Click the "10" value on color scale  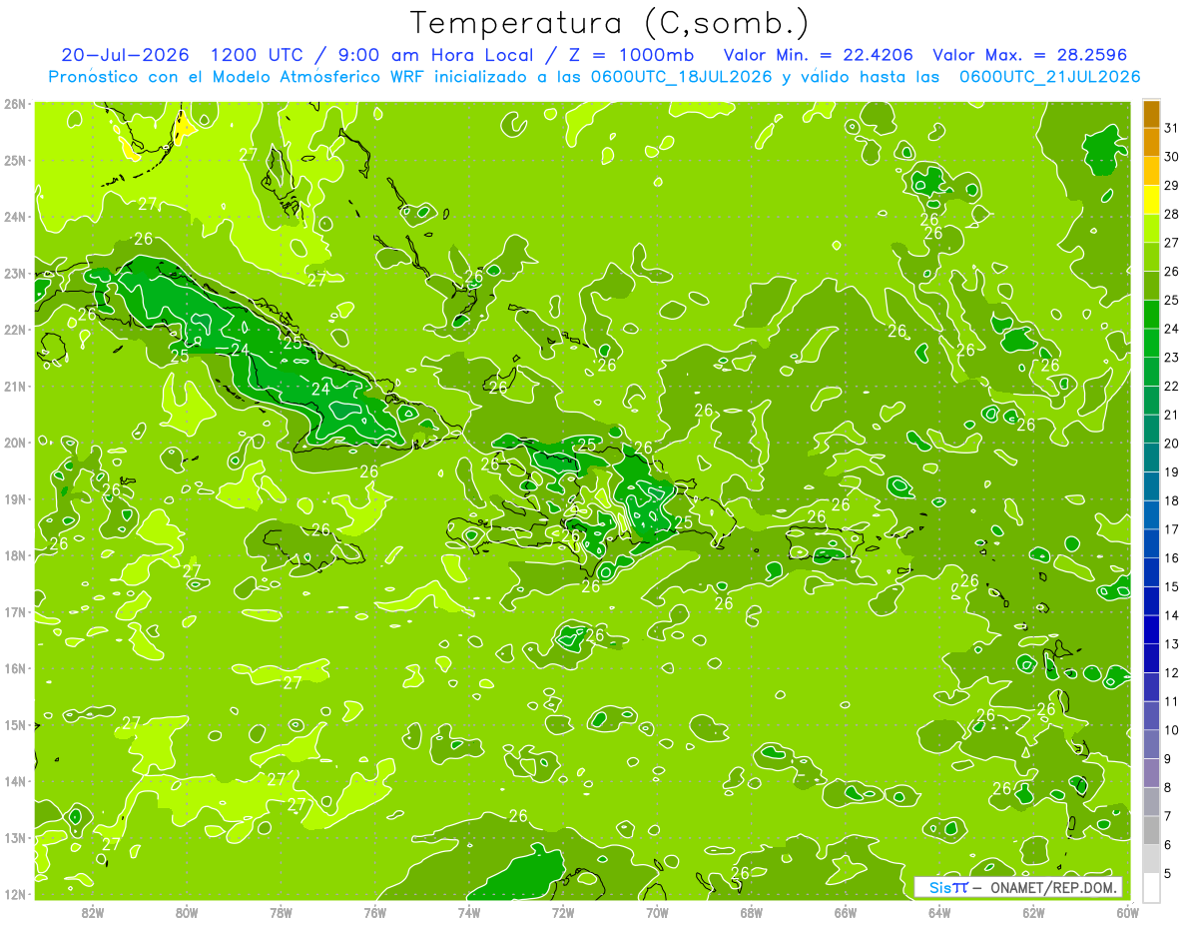point(1172,729)
